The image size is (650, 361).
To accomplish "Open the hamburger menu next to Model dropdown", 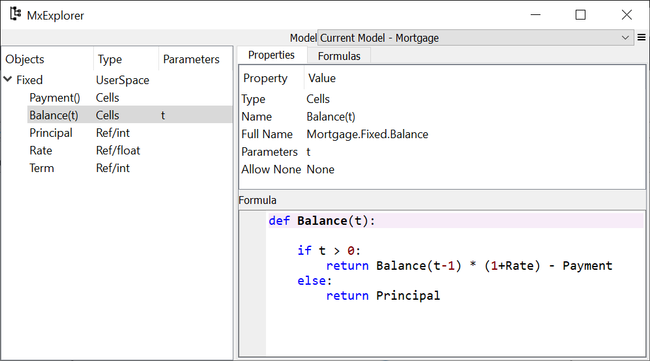I will pyautogui.click(x=642, y=38).
